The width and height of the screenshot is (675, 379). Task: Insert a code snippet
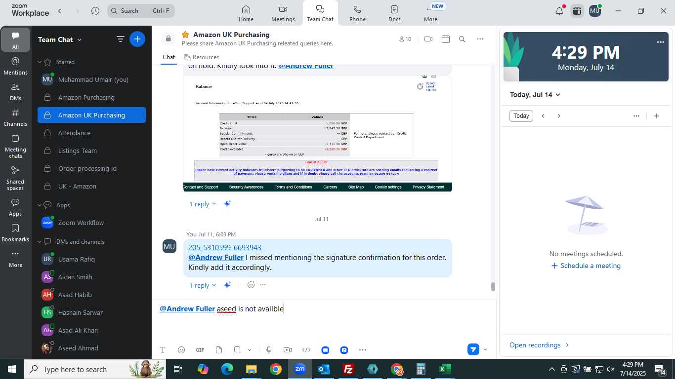click(x=306, y=350)
